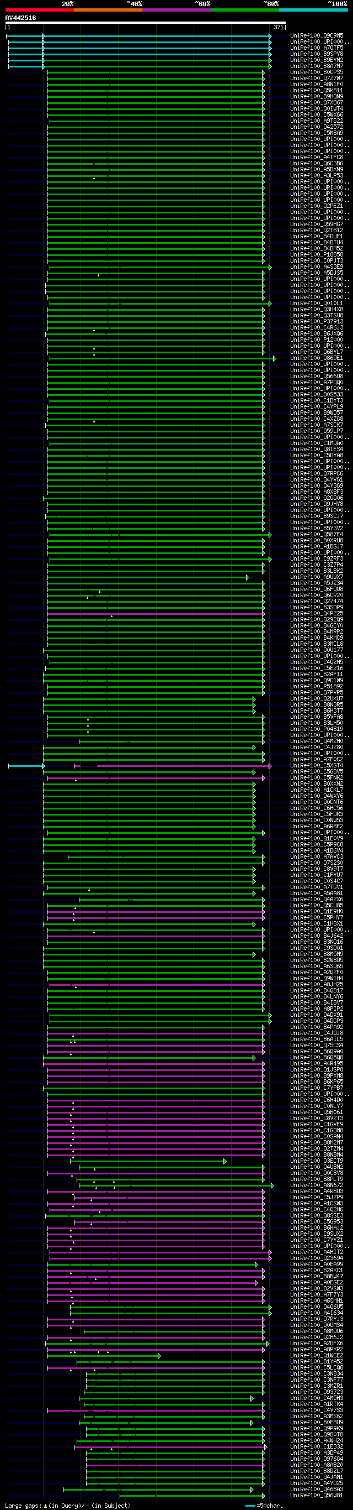Click the purple ~60% identity legend segment
This screenshot has width=353, height=1510.
(x=176, y=10)
